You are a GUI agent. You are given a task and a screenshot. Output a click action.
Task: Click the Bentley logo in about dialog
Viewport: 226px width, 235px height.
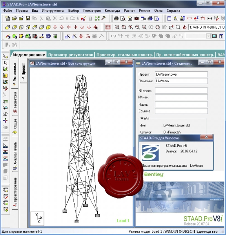tap(150, 153)
